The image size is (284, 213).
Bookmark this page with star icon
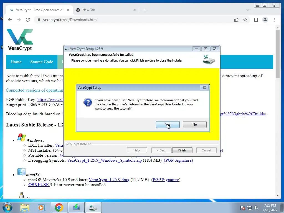pyautogui.click(x=245, y=20)
